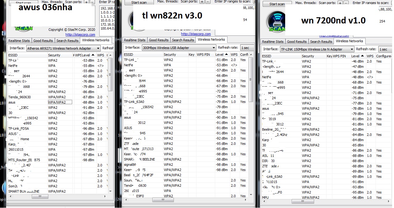
Task: Remove scan port with minus in awus 036nha window
Action: (92, 2)
